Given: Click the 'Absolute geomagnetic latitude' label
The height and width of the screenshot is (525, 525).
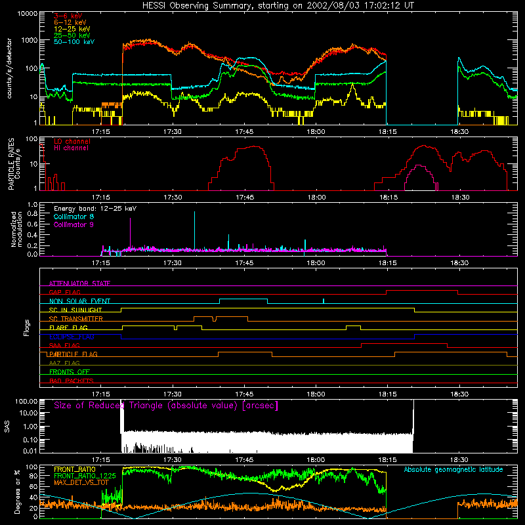Looking at the screenshot, I should (x=453, y=469).
